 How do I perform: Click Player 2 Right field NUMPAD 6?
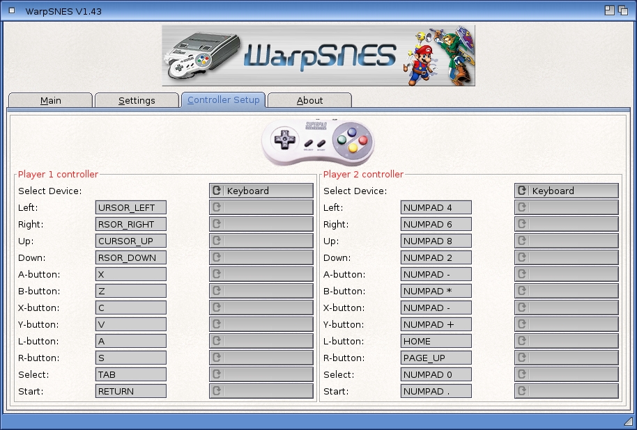click(x=436, y=224)
